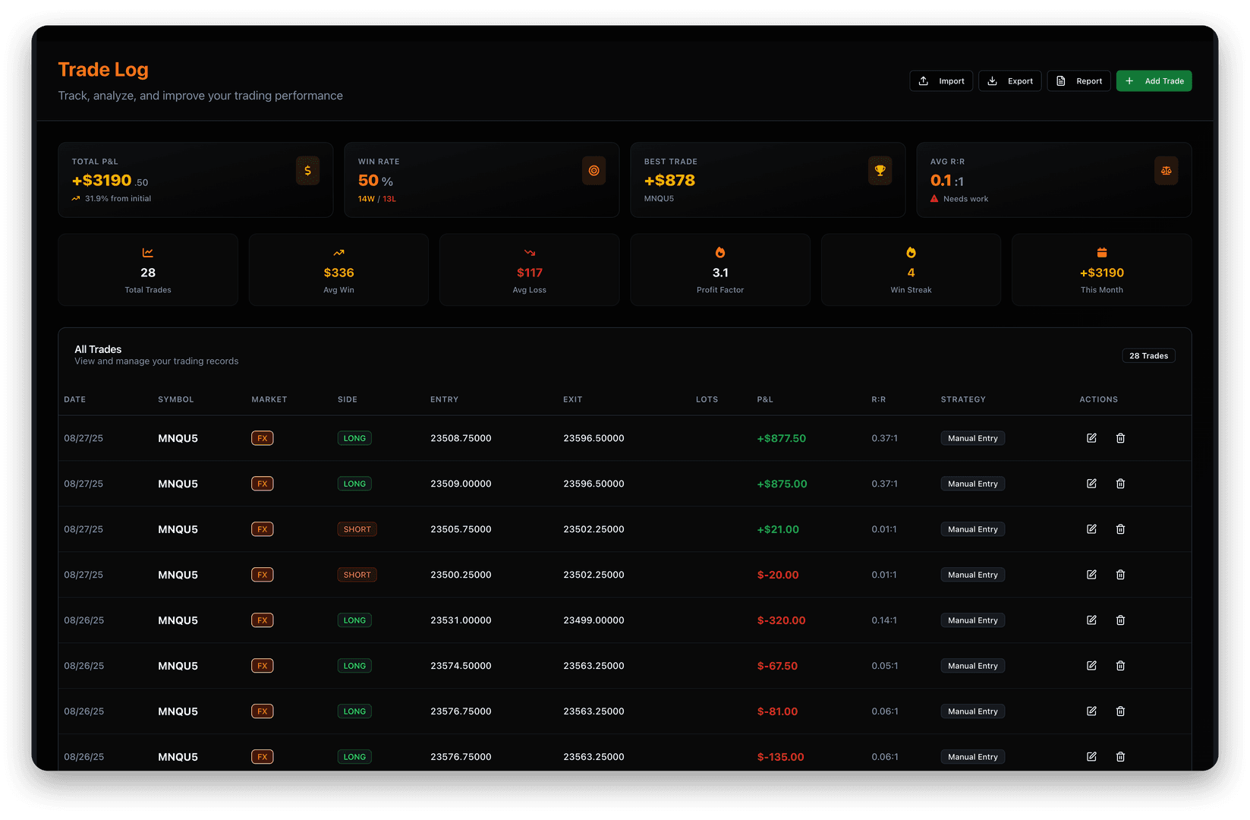Image resolution: width=1250 pixels, height=820 pixels.
Task: Edit the $-320.00 trade entry
Action: click(x=1091, y=620)
